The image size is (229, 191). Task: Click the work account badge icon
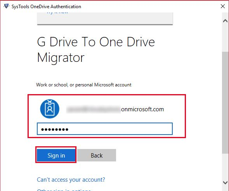(x=50, y=109)
